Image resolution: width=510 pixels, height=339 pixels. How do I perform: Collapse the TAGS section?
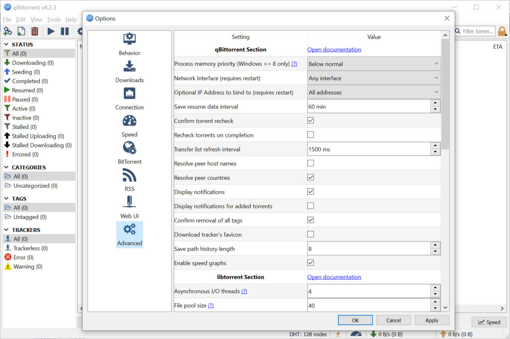(6, 198)
